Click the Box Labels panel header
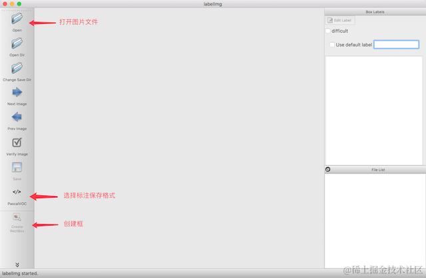Screen dimensions: 426x278 pos(375,12)
